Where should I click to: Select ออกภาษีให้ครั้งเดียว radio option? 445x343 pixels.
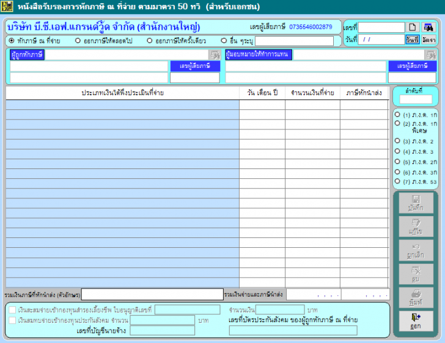(x=150, y=41)
